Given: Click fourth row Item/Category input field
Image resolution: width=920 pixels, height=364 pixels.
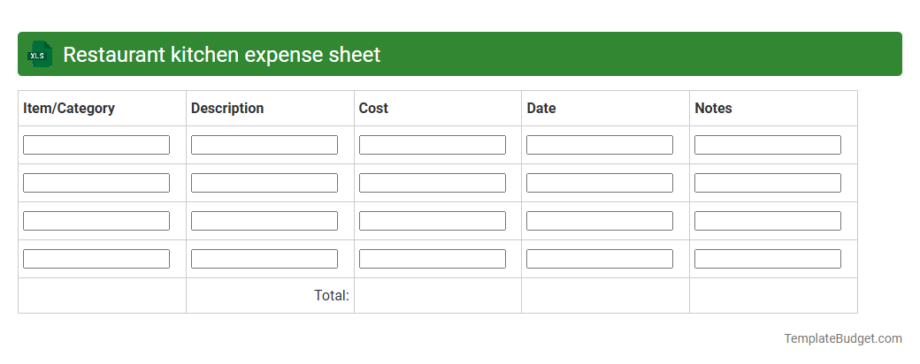Looking at the screenshot, I should [96, 259].
